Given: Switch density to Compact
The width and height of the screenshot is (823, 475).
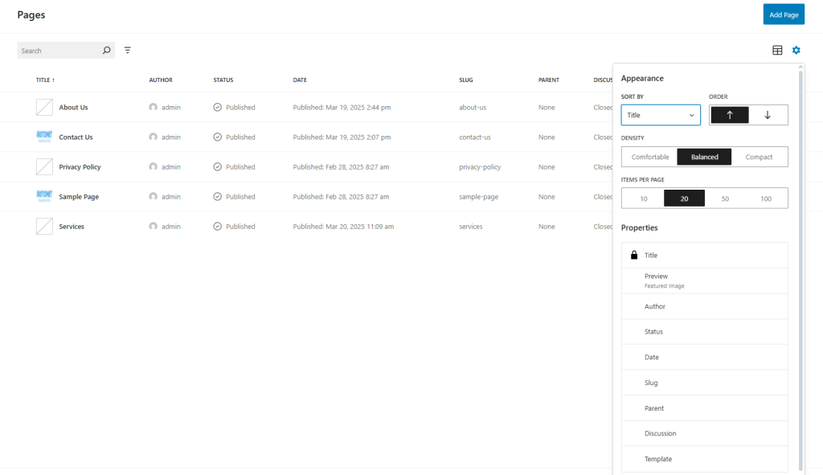Looking at the screenshot, I should coord(759,157).
